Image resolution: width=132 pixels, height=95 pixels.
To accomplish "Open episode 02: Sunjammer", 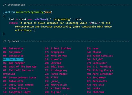I will tap(13, 52).
